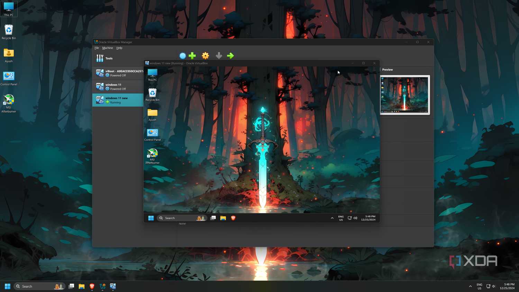Open File Explorer on the host taskbar

click(x=82, y=286)
